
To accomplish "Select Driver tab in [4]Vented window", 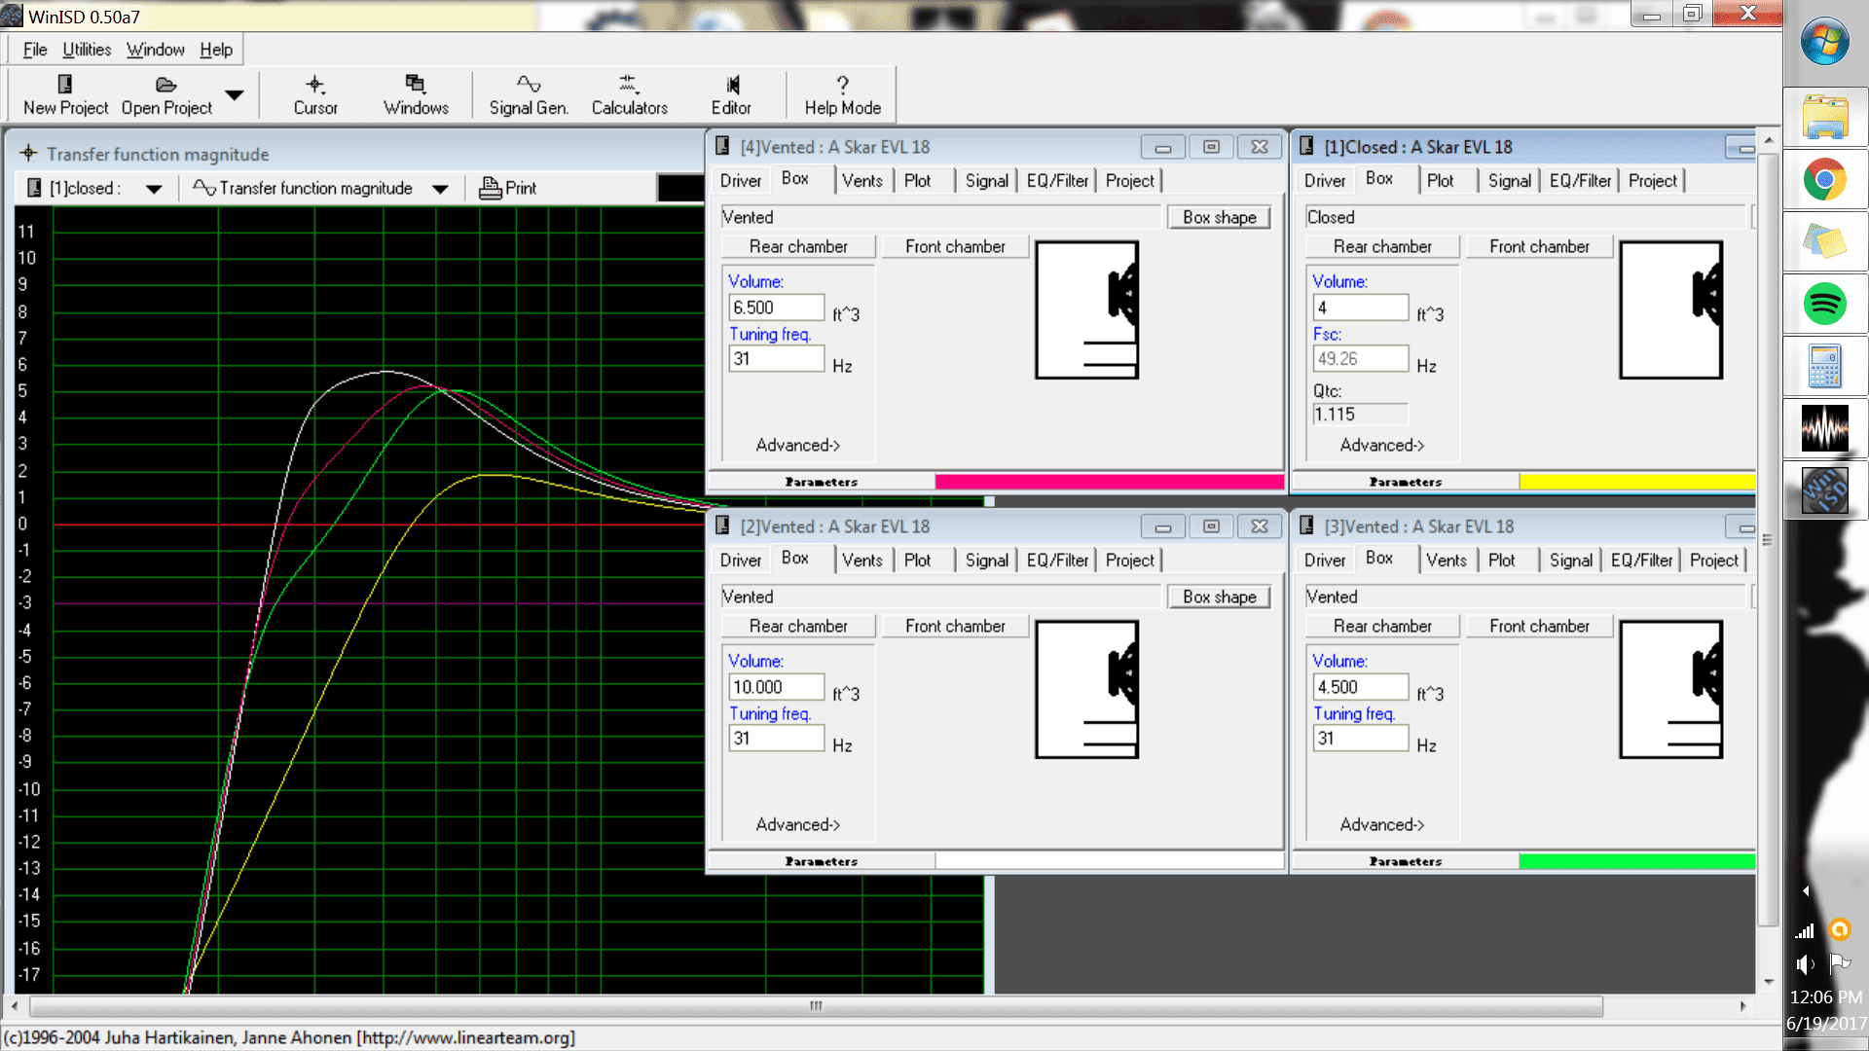I will tap(741, 181).
